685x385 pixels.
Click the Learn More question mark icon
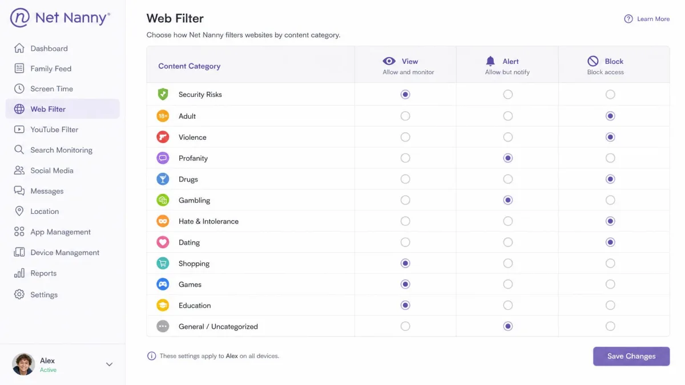(x=628, y=19)
